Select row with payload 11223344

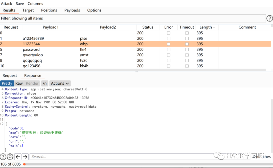[135, 44]
